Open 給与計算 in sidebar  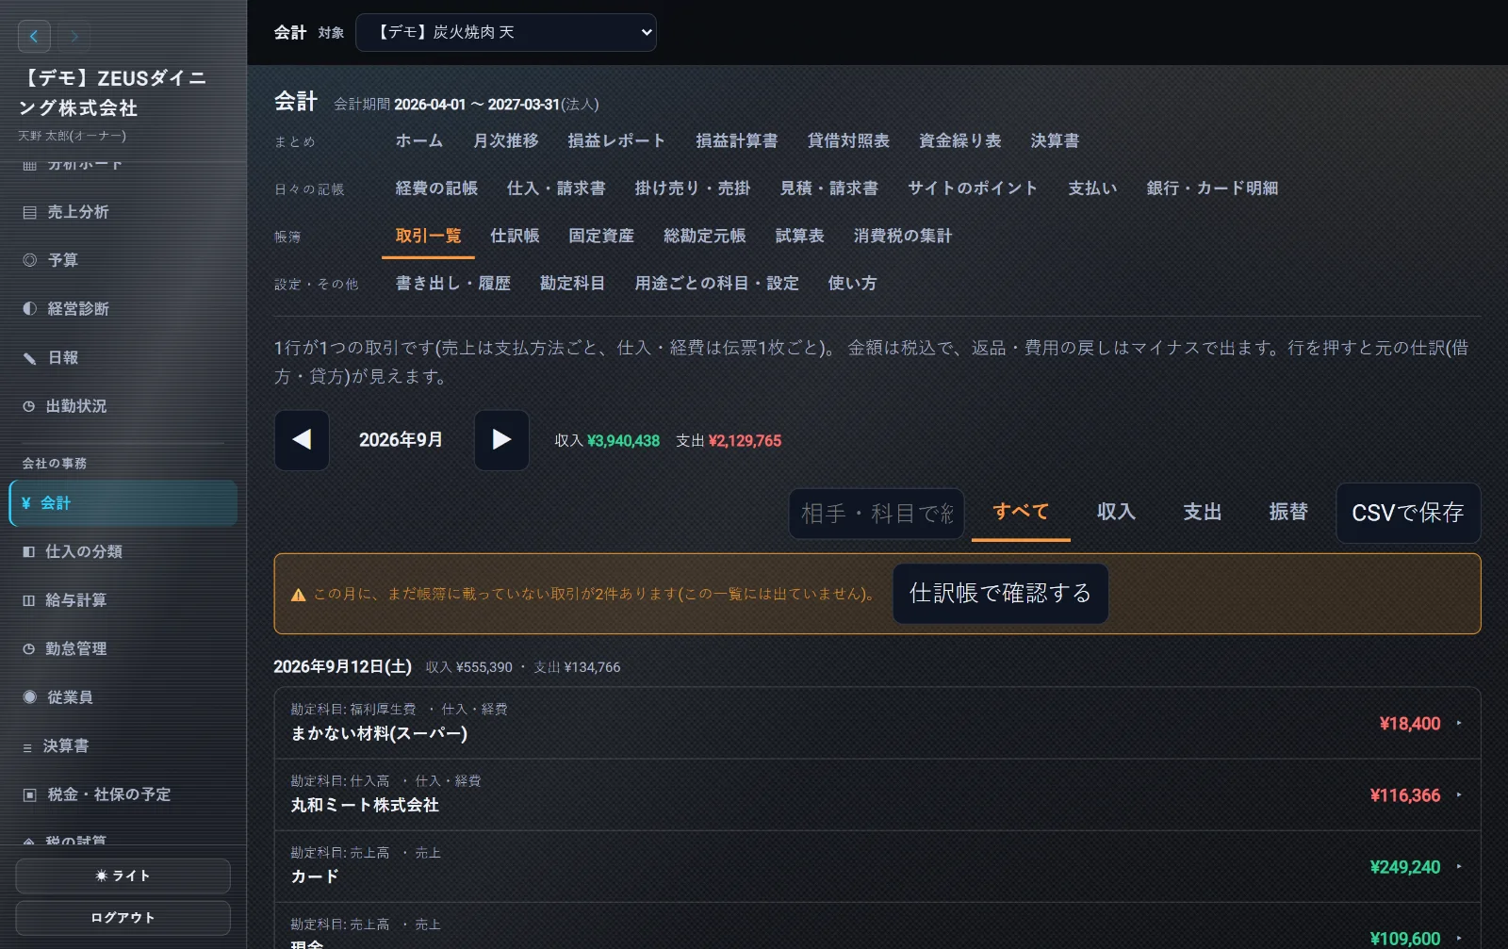(123, 600)
